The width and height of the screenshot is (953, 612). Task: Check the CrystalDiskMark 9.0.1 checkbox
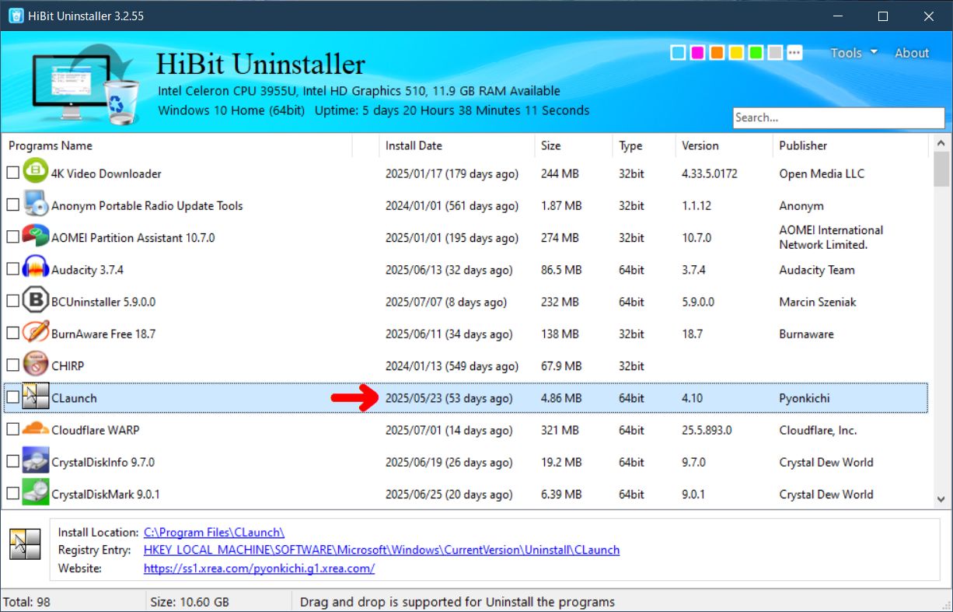click(12, 494)
